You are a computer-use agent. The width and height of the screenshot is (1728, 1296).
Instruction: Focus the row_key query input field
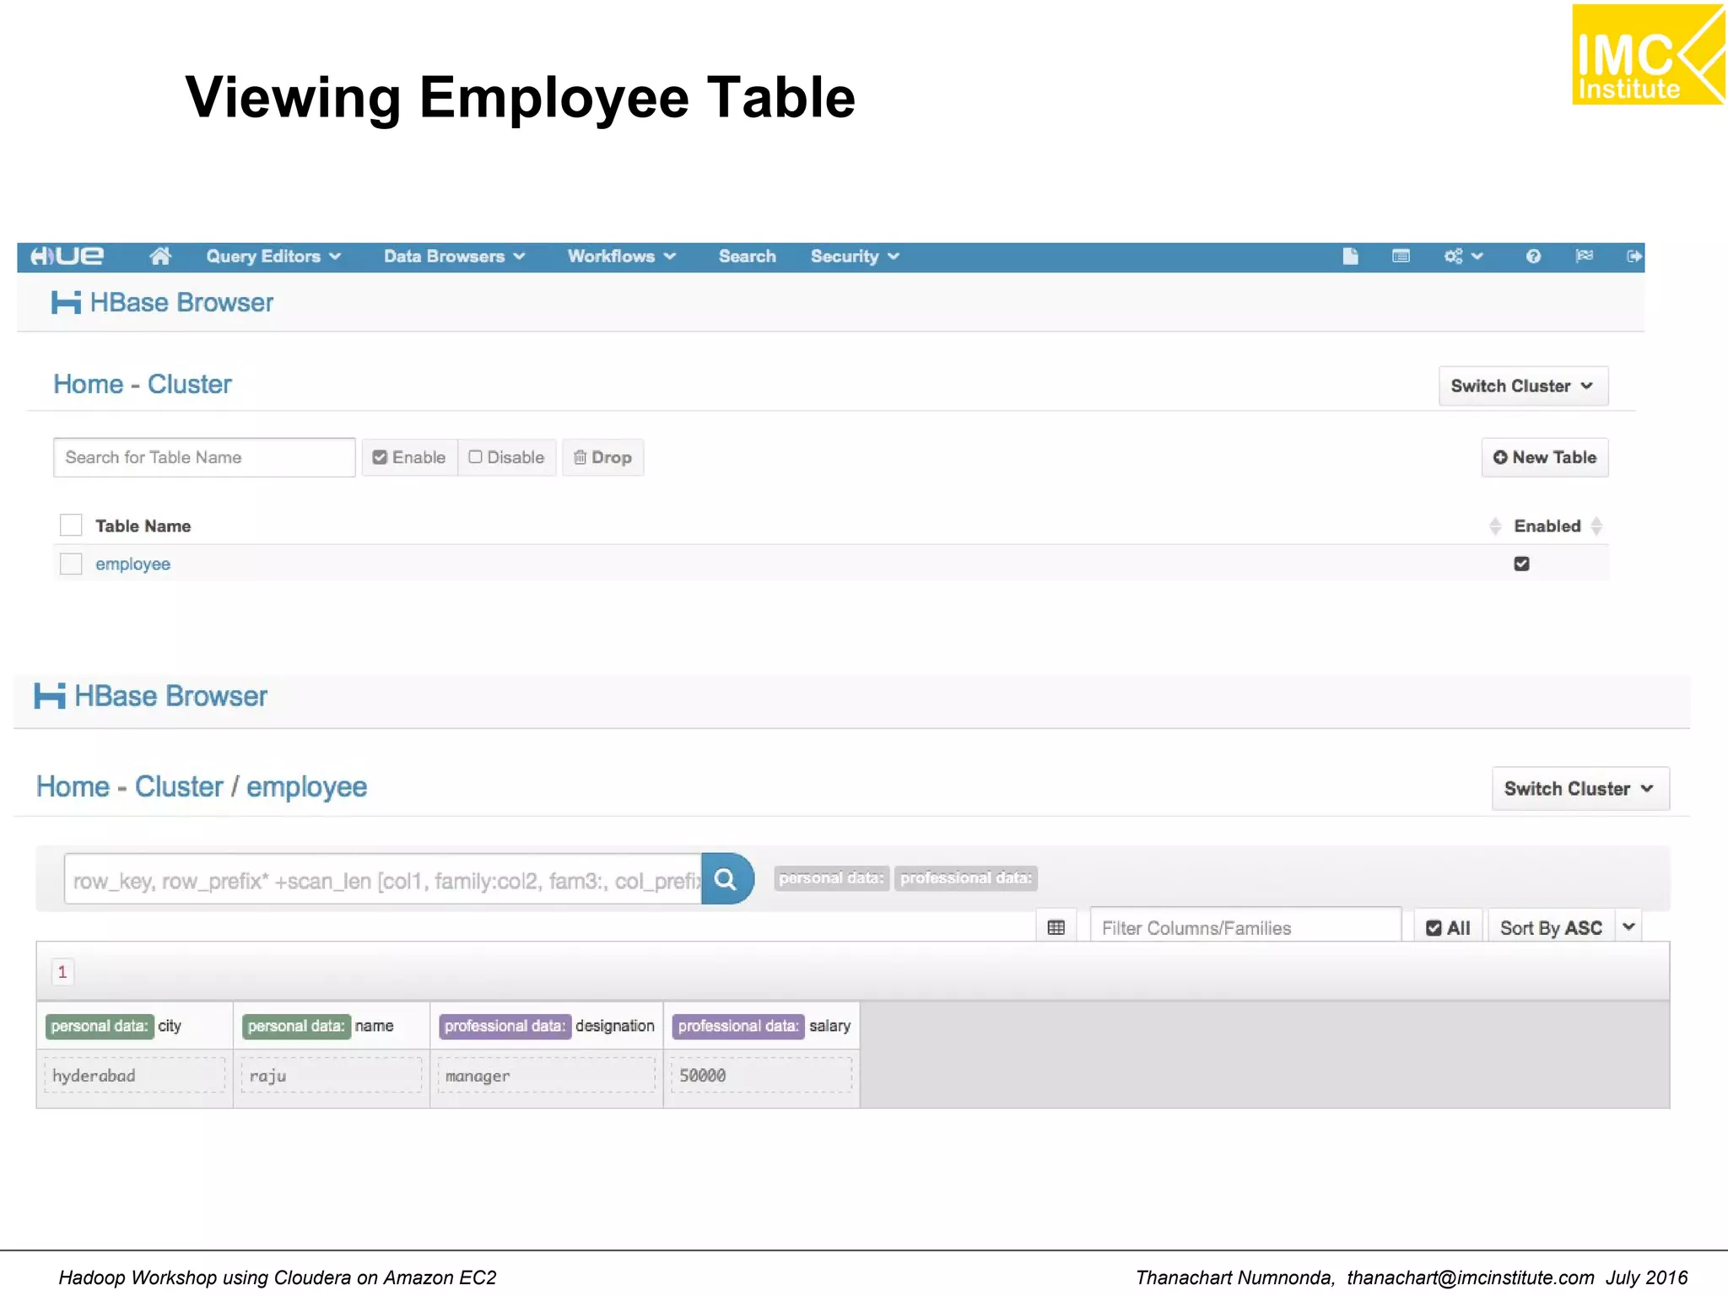click(x=383, y=879)
